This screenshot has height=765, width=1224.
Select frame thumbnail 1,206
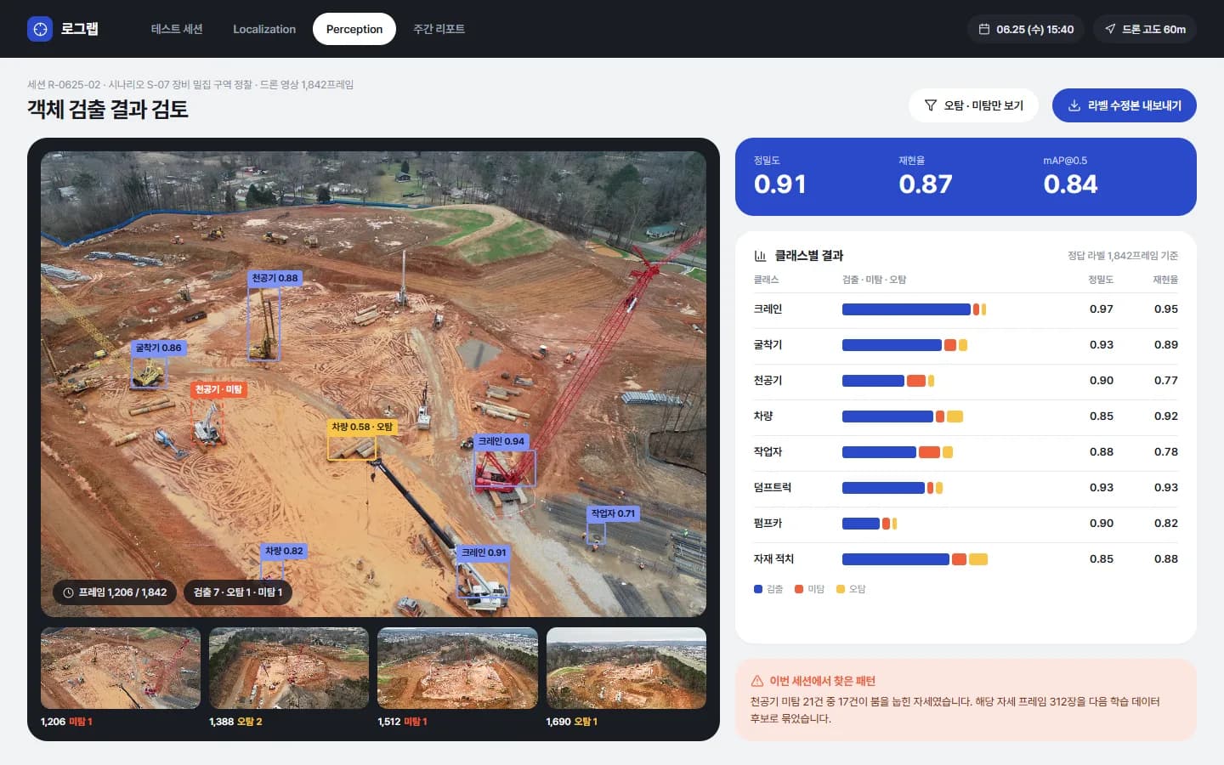pyautogui.click(x=121, y=668)
